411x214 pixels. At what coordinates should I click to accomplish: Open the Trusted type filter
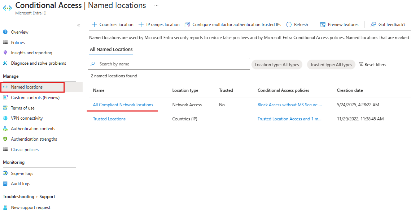tap(331, 64)
